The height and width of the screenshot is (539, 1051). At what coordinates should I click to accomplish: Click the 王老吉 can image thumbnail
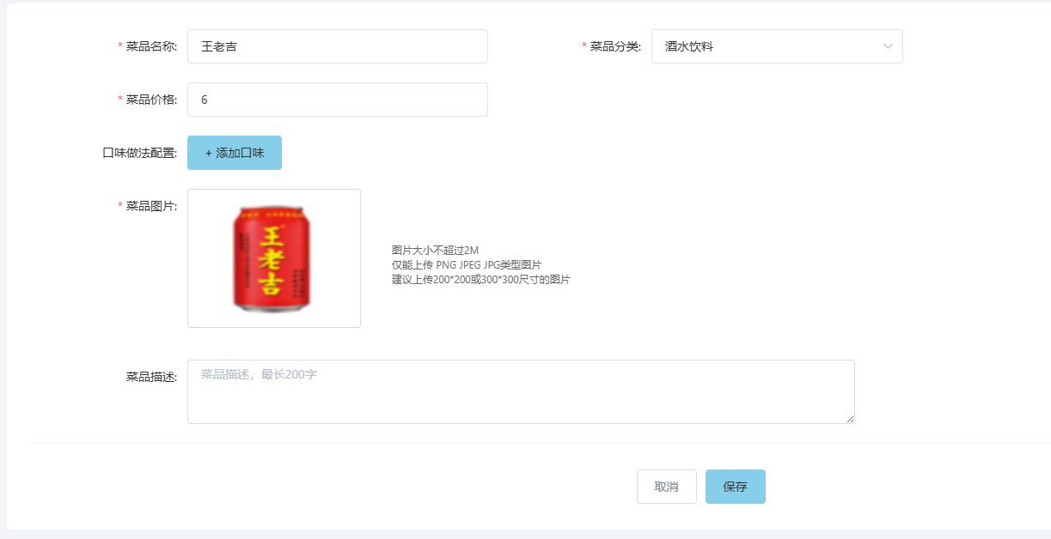click(x=273, y=258)
